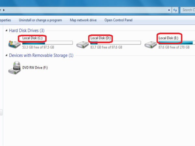
Task: Click the Local Disk (D:) drive icon
Action: point(82,44)
